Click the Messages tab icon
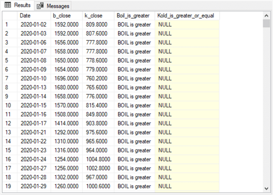 point(40,6)
